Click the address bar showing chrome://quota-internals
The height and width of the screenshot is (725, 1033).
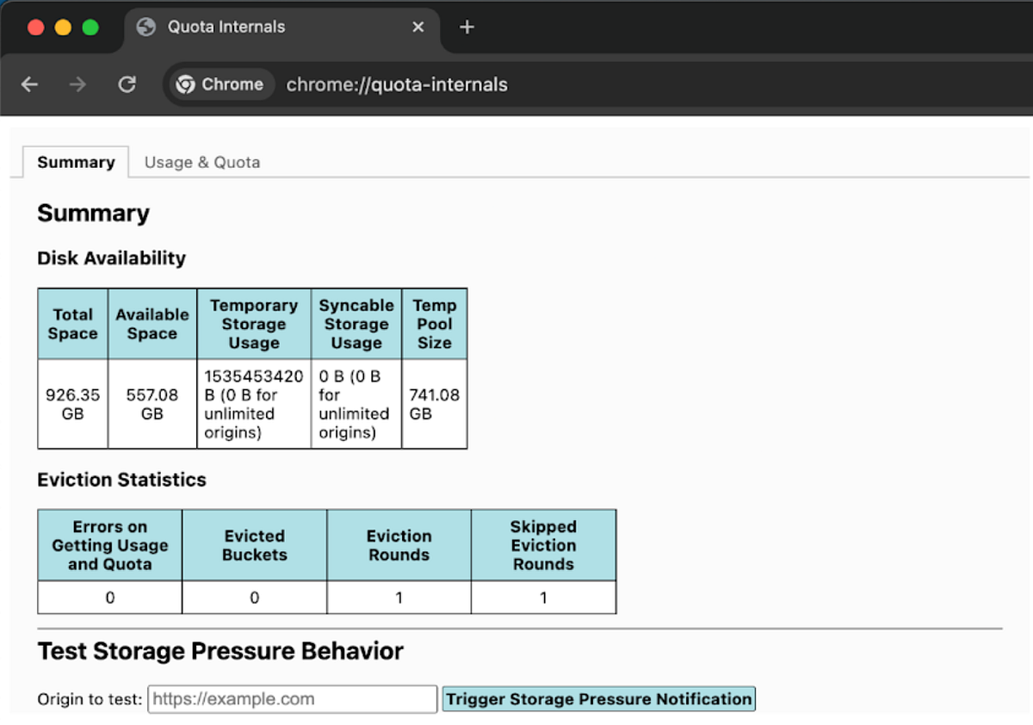397,84
